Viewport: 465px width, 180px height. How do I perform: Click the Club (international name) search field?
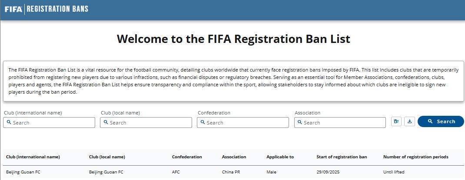coord(52,123)
